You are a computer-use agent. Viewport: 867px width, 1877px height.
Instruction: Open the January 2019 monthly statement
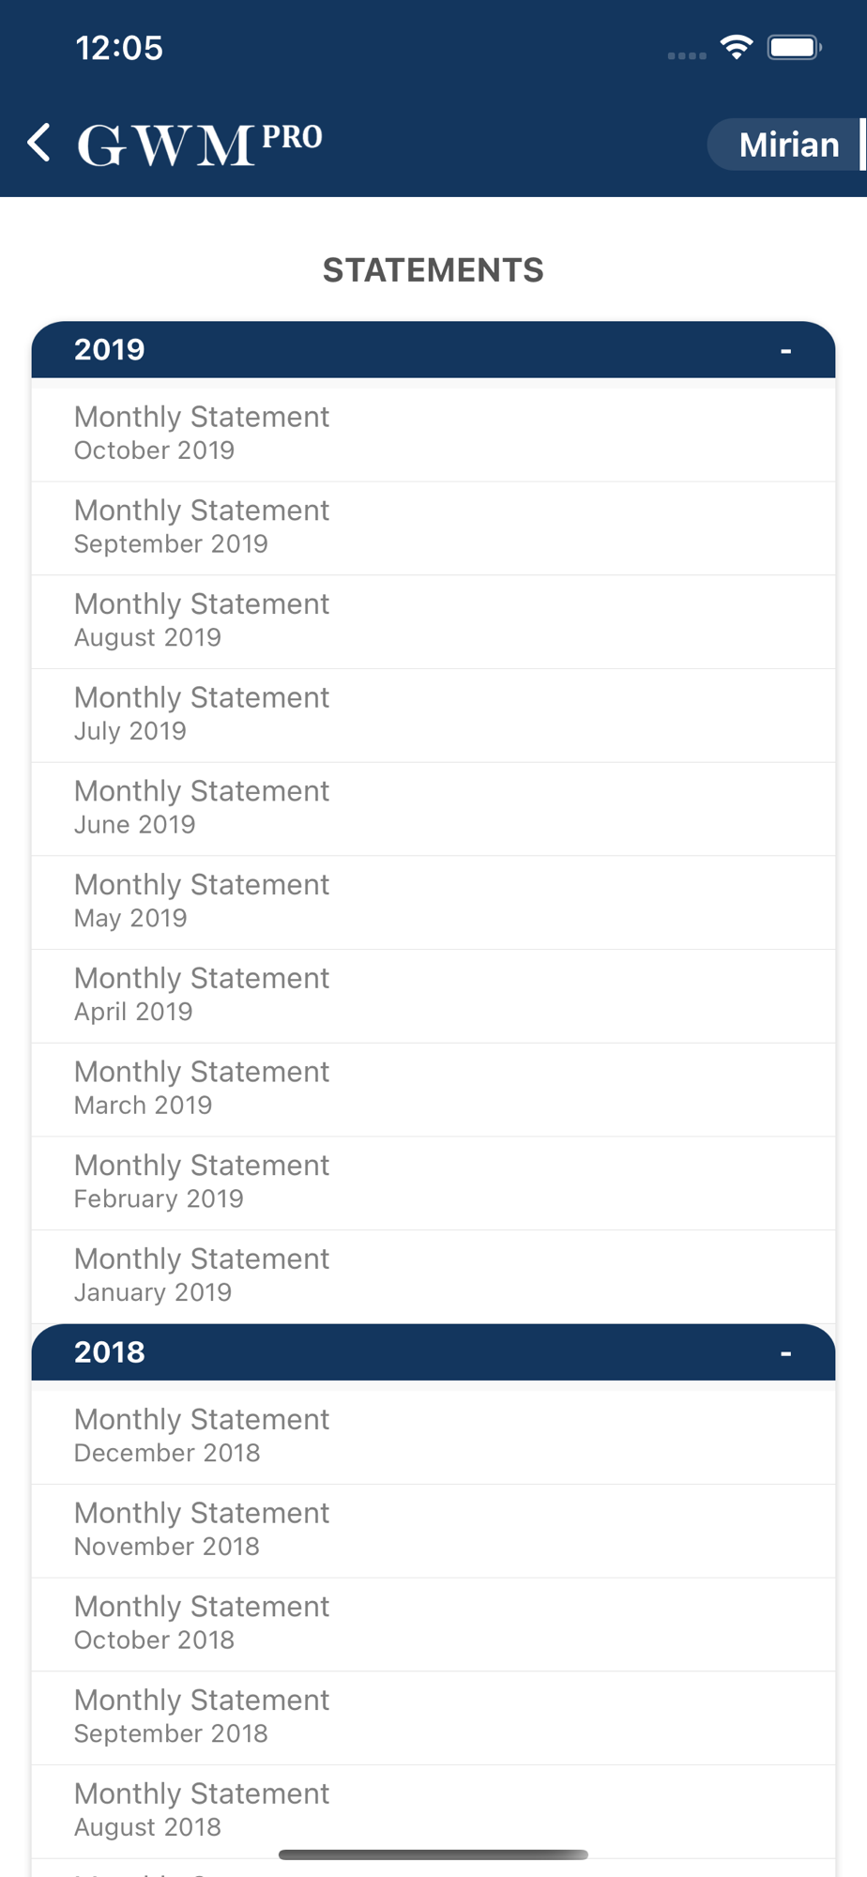click(433, 1277)
